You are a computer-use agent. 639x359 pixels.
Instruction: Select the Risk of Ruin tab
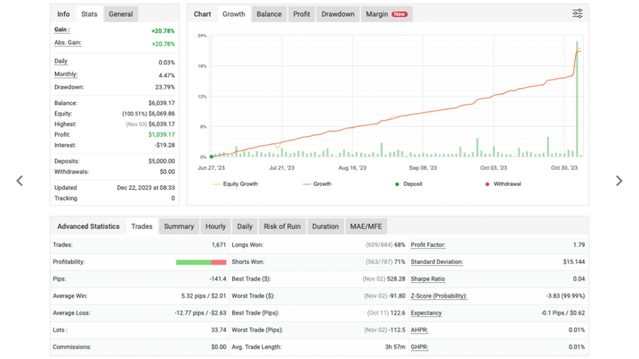pos(282,226)
